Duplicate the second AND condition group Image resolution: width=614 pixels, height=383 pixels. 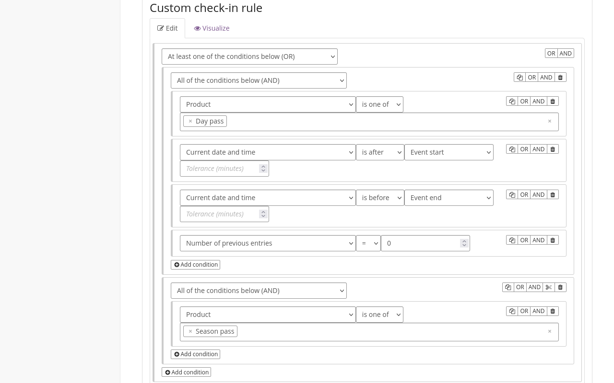click(508, 287)
